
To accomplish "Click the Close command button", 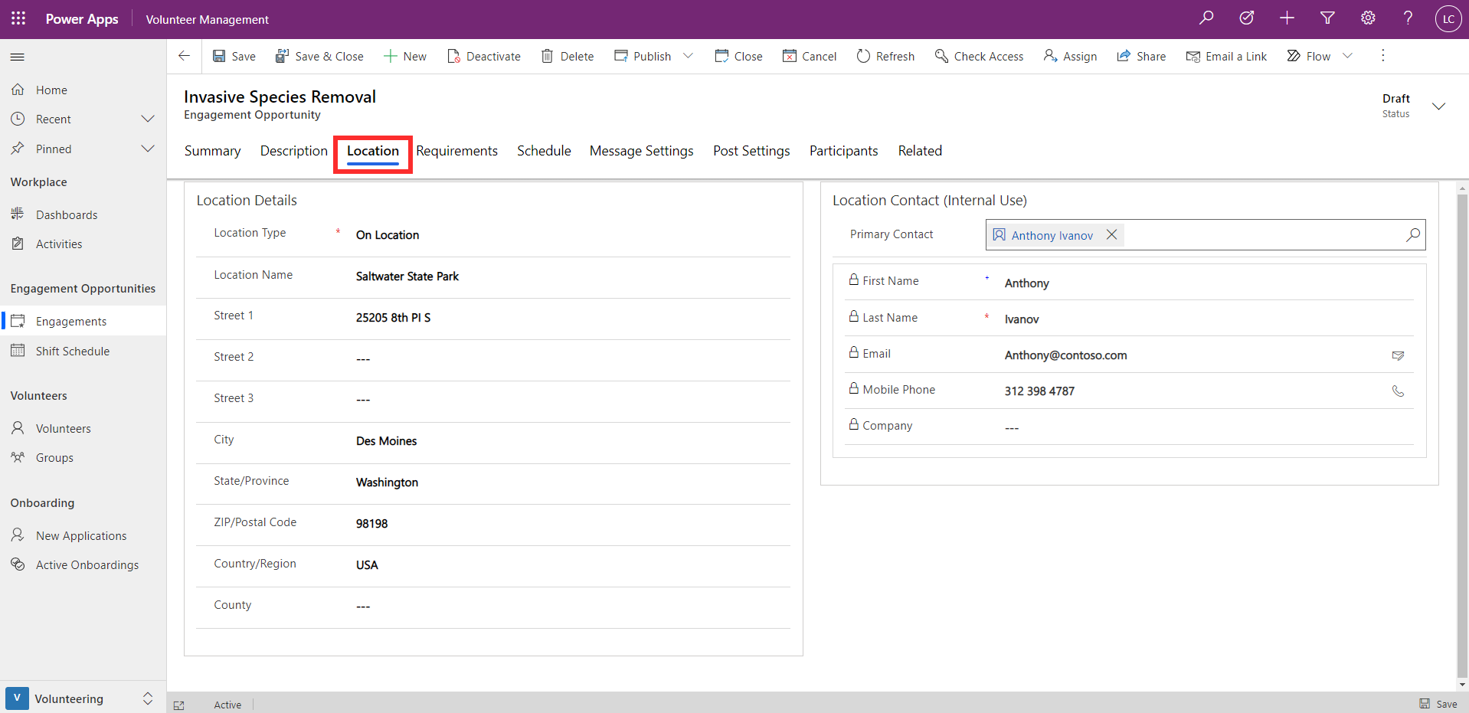I will [x=739, y=56].
